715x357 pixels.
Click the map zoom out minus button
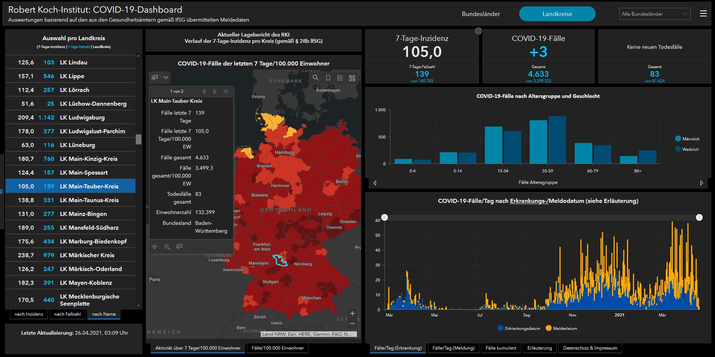tap(352, 323)
